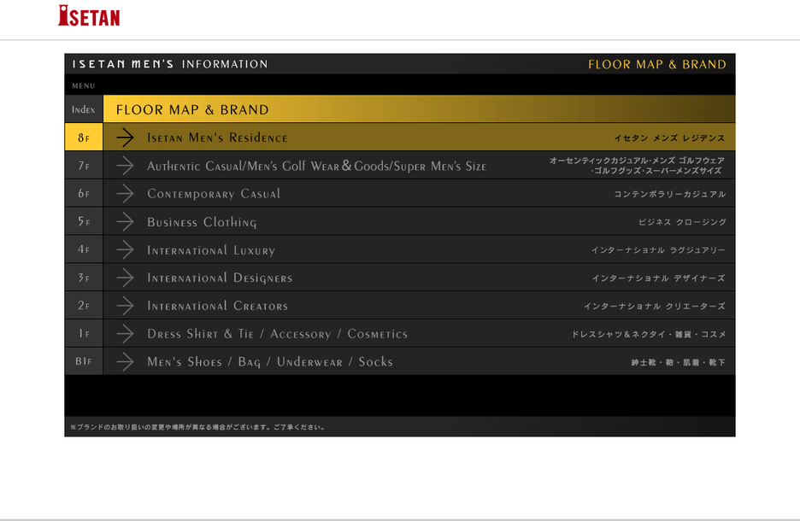The image size is (800, 521).
Task: Click the arrow icon beside Contemporary Casual
Action: tap(125, 193)
